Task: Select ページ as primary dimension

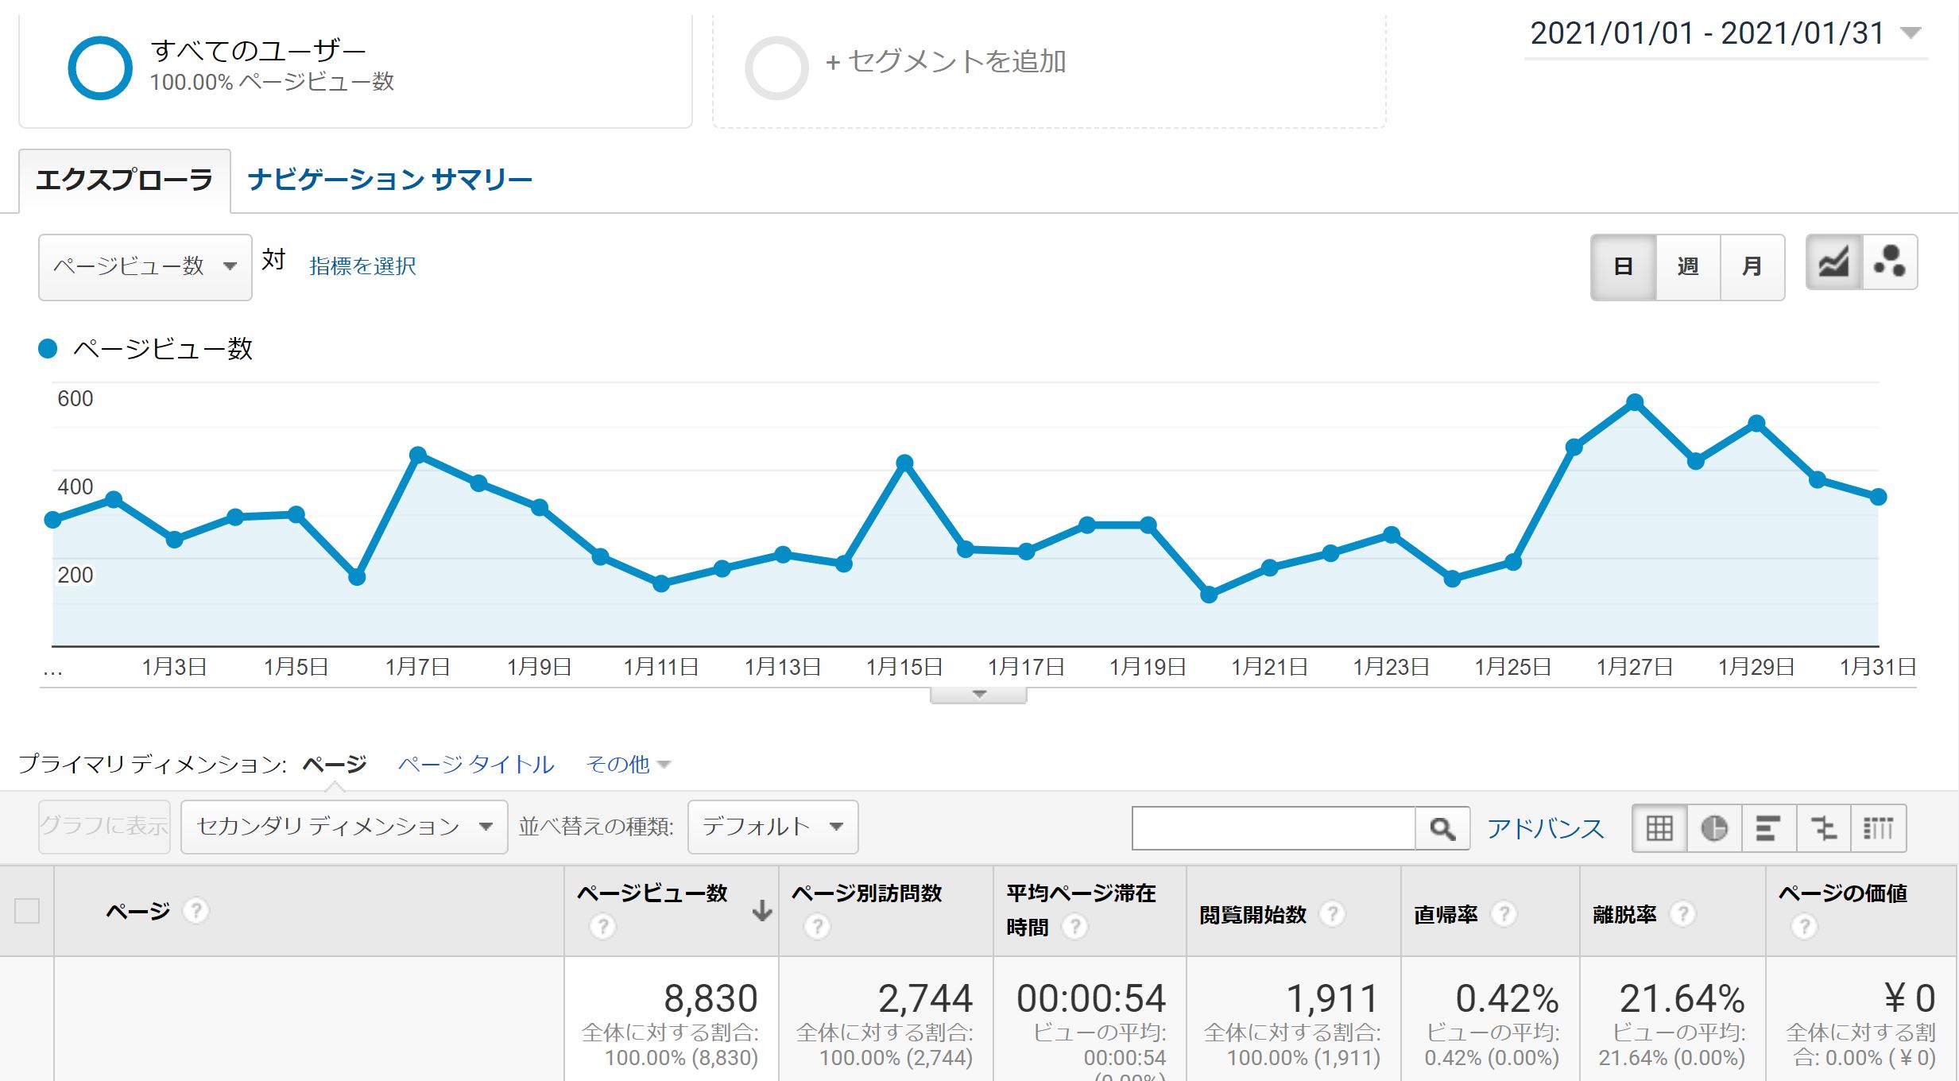Action: click(x=335, y=765)
